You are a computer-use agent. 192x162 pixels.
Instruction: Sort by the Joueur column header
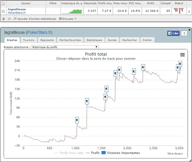(x=26, y=3)
